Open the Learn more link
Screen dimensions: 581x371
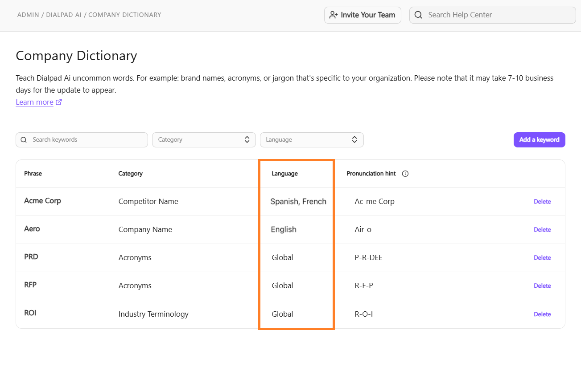[x=34, y=102]
